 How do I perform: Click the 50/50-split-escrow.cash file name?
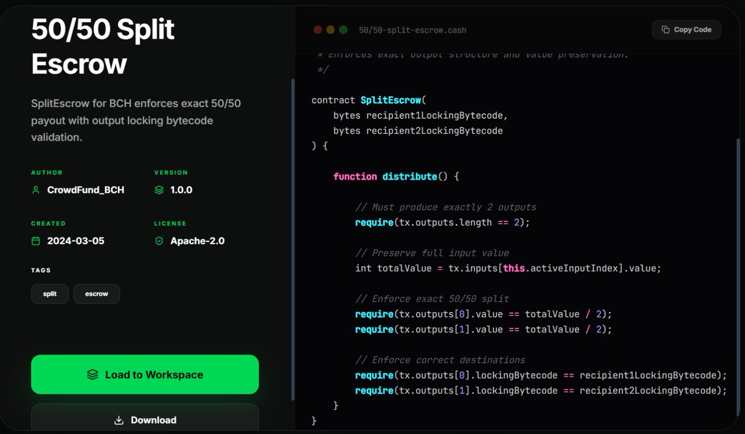tap(413, 30)
